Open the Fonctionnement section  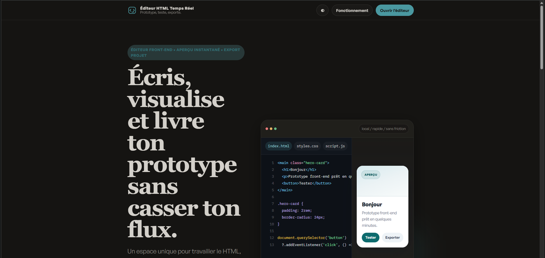(x=352, y=11)
